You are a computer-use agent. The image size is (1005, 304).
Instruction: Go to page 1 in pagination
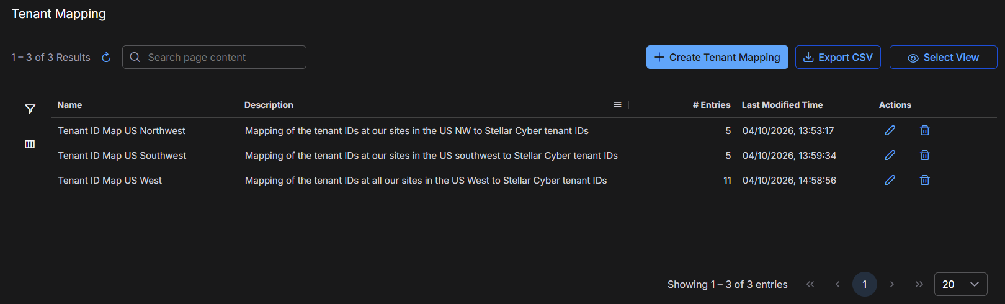tap(865, 284)
